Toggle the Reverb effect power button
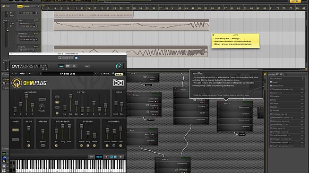This screenshot has height=173, width=309. [94, 146]
